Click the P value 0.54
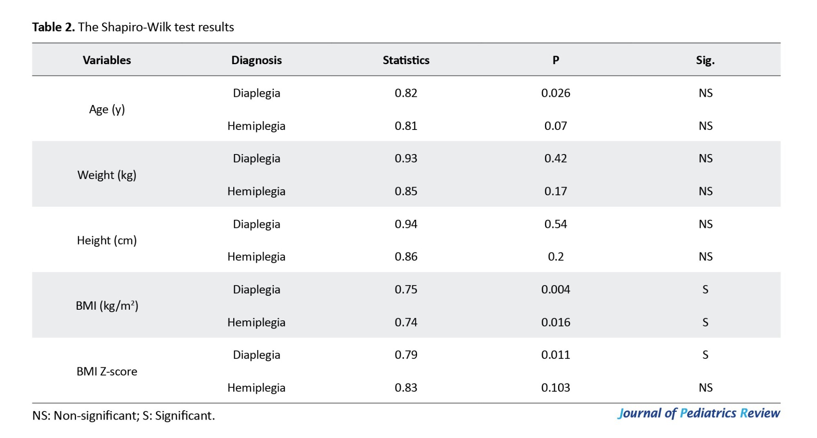817x438 pixels. (x=556, y=224)
